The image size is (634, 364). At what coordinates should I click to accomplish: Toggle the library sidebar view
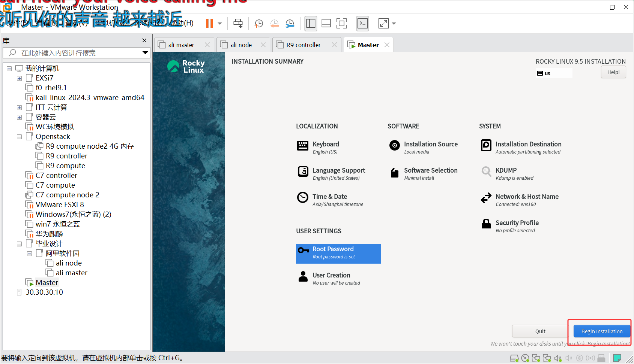point(311,24)
